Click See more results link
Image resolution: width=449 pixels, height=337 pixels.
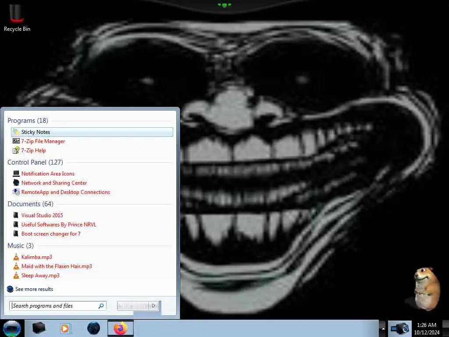pyautogui.click(x=34, y=289)
